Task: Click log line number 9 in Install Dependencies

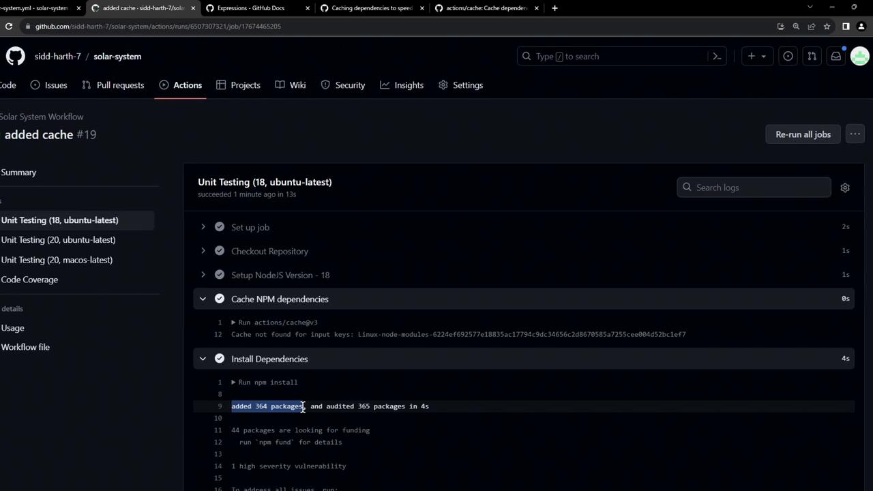Action: [220, 406]
